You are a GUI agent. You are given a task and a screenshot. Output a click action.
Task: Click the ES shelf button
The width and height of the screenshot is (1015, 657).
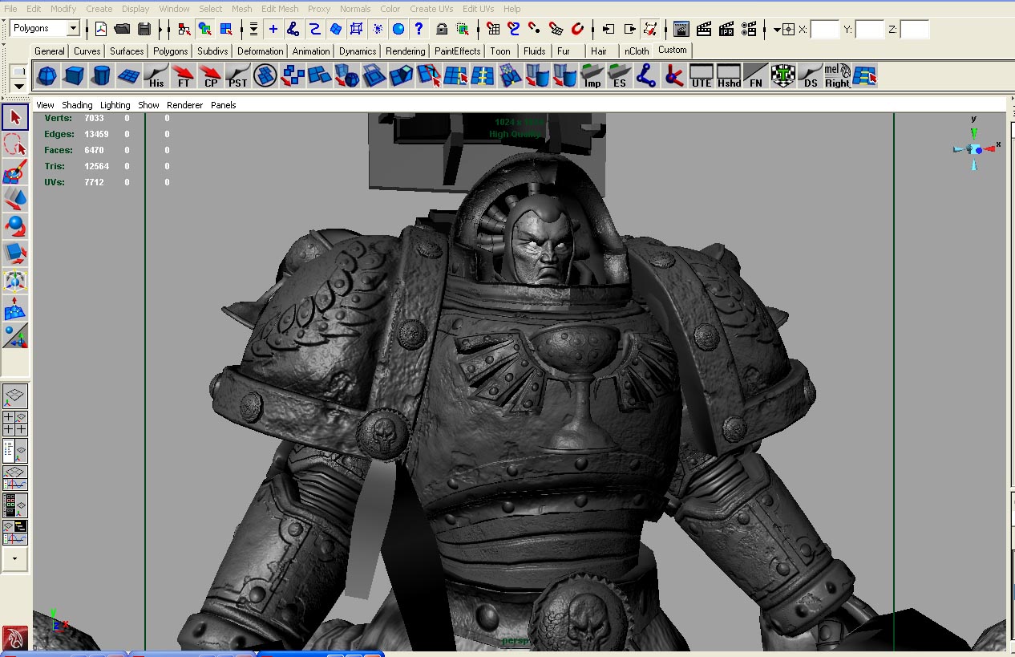coord(620,76)
